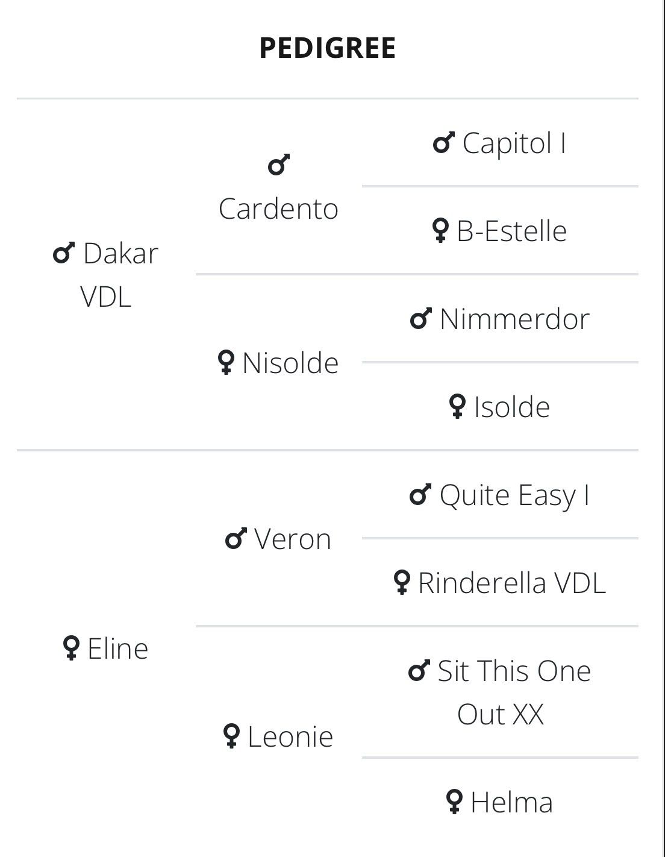Open the Nimmerdor pedigree entry

tap(514, 319)
